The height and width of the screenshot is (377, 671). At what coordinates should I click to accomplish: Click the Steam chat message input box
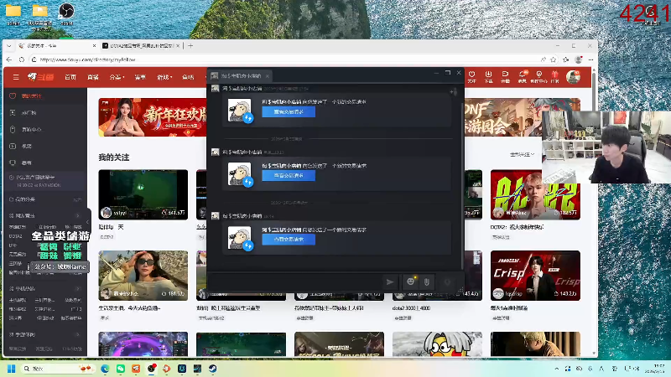click(295, 281)
